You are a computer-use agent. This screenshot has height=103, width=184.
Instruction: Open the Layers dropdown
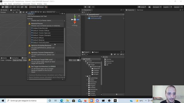(168, 7)
